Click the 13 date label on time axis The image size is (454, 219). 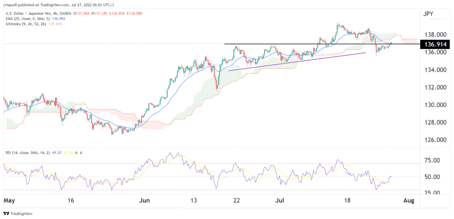tap(194, 200)
